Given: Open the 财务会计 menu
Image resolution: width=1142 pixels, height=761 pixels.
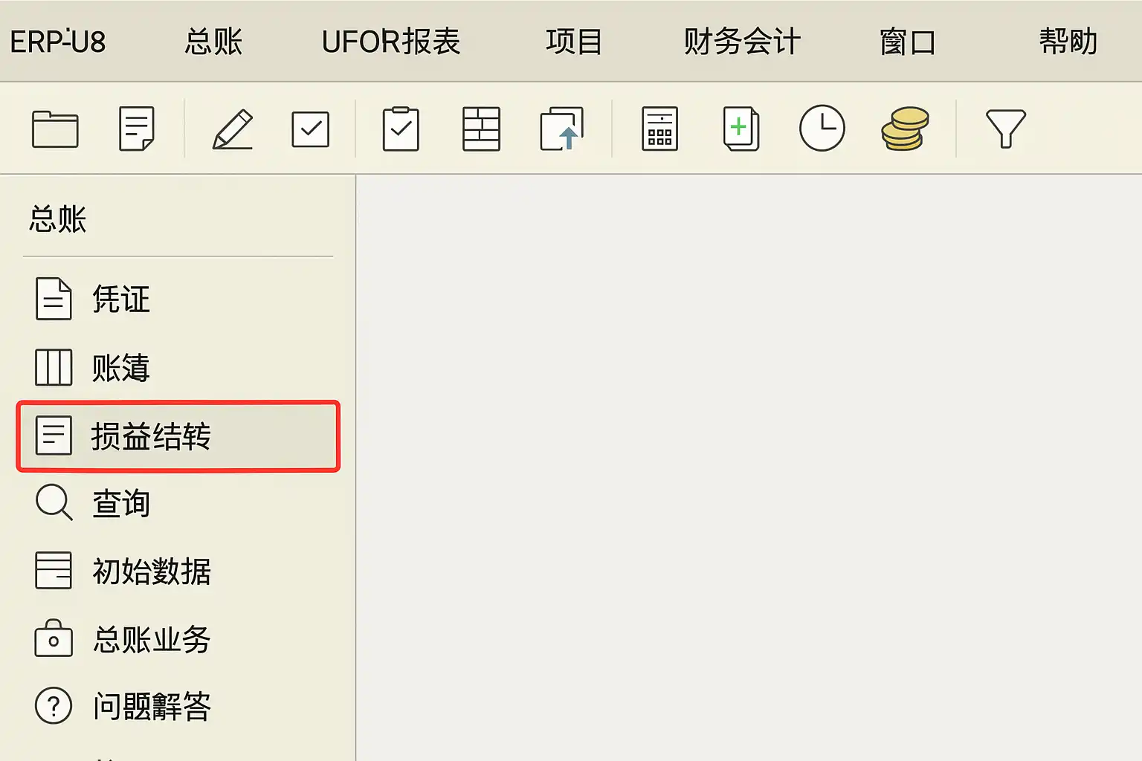Looking at the screenshot, I should coord(742,42).
